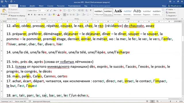Image resolution: width=184 pixels, height=103 pixels.
Task: Switch to the Рецензирование tab
Action: point(74,6)
